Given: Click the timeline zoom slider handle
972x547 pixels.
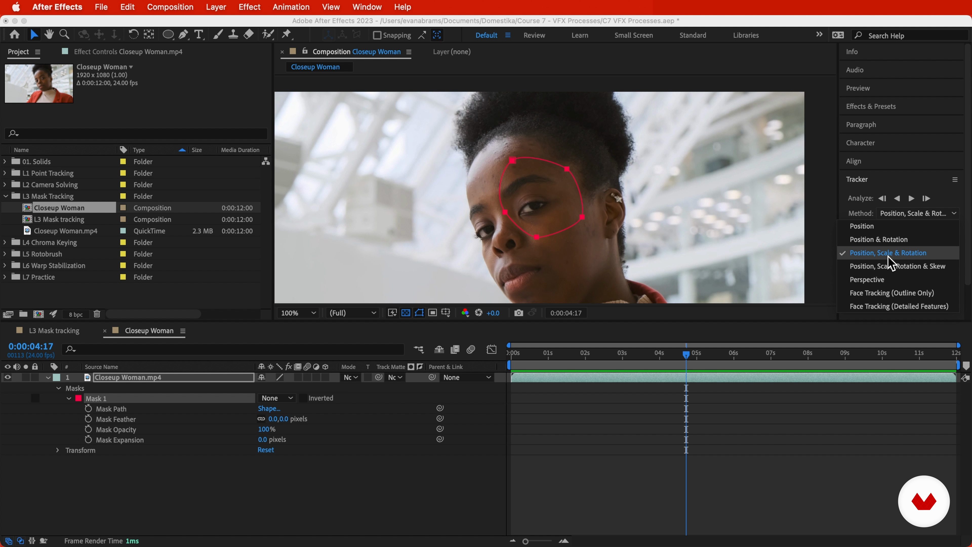Looking at the screenshot, I should click(x=525, y=542).
